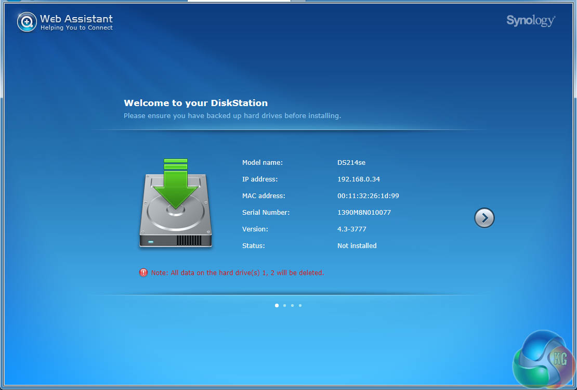Click the serial number 1390M8N010077
577x390 pixels.
[364, 212]
